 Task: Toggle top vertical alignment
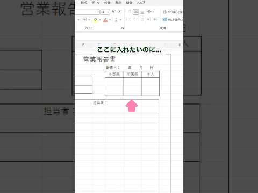(x=129, y=12)
